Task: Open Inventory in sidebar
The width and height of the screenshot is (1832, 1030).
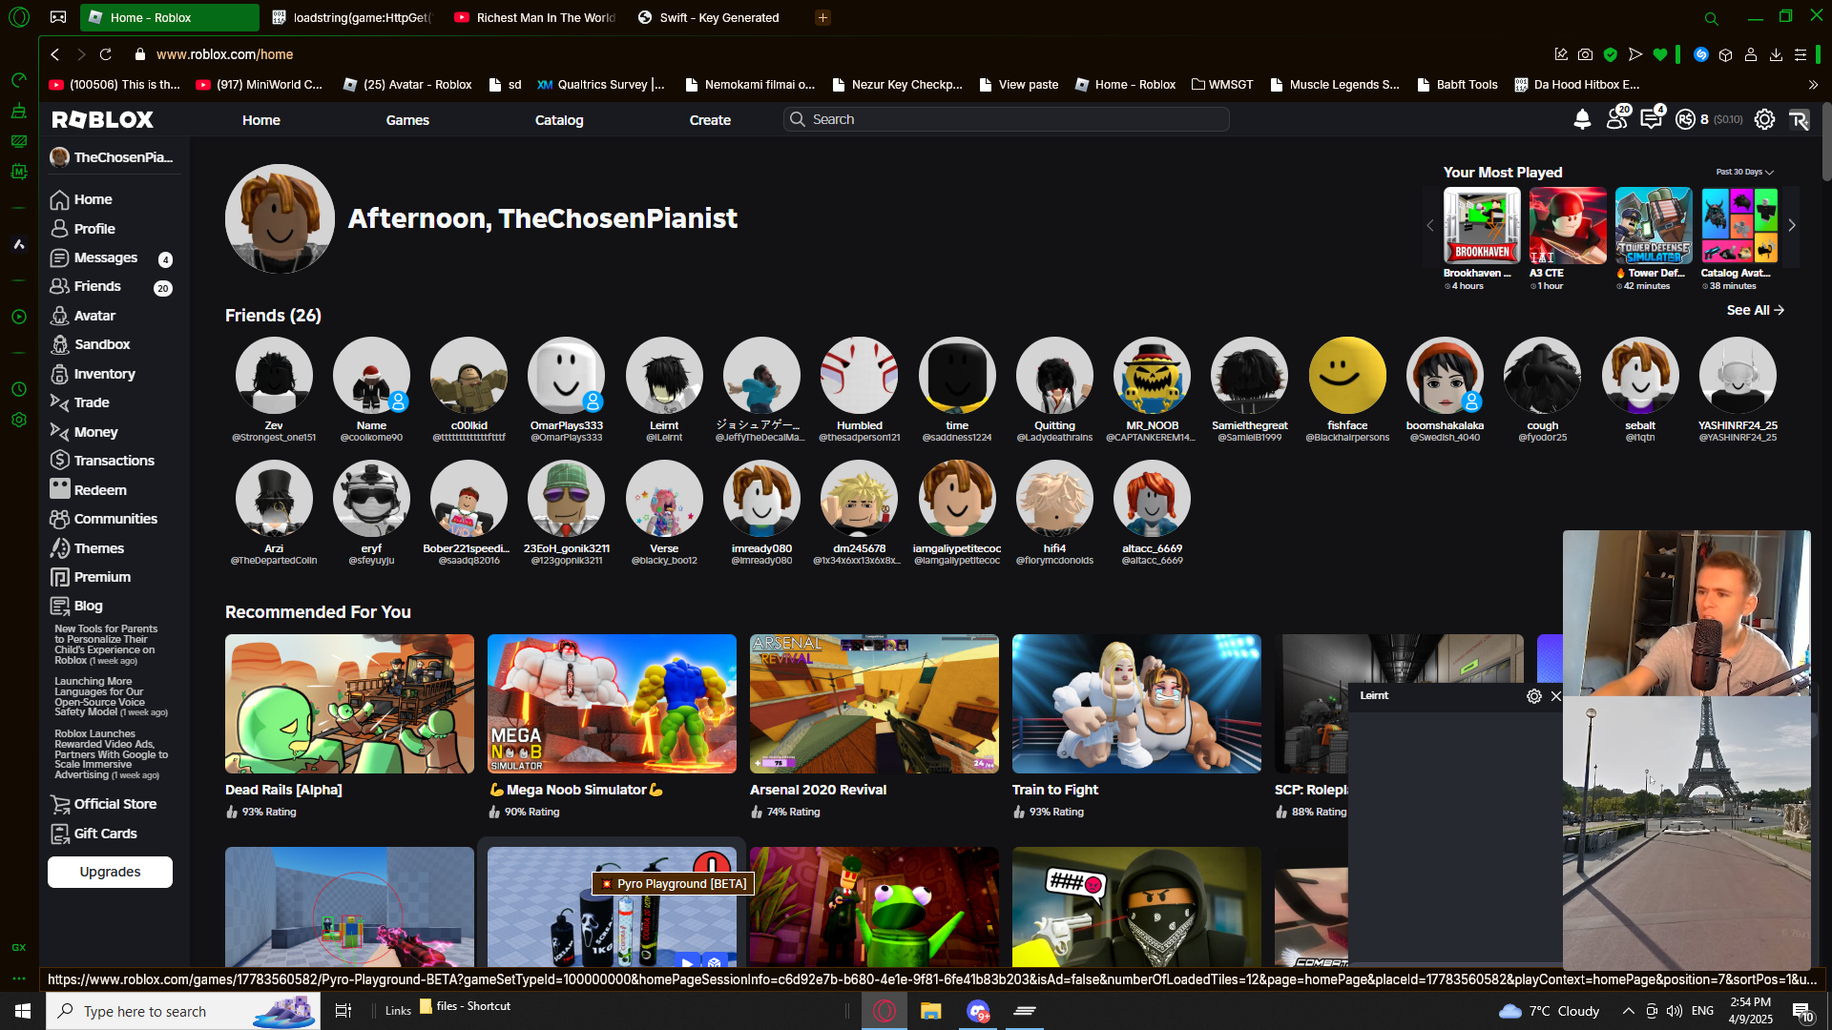Action: coord(104,374)
